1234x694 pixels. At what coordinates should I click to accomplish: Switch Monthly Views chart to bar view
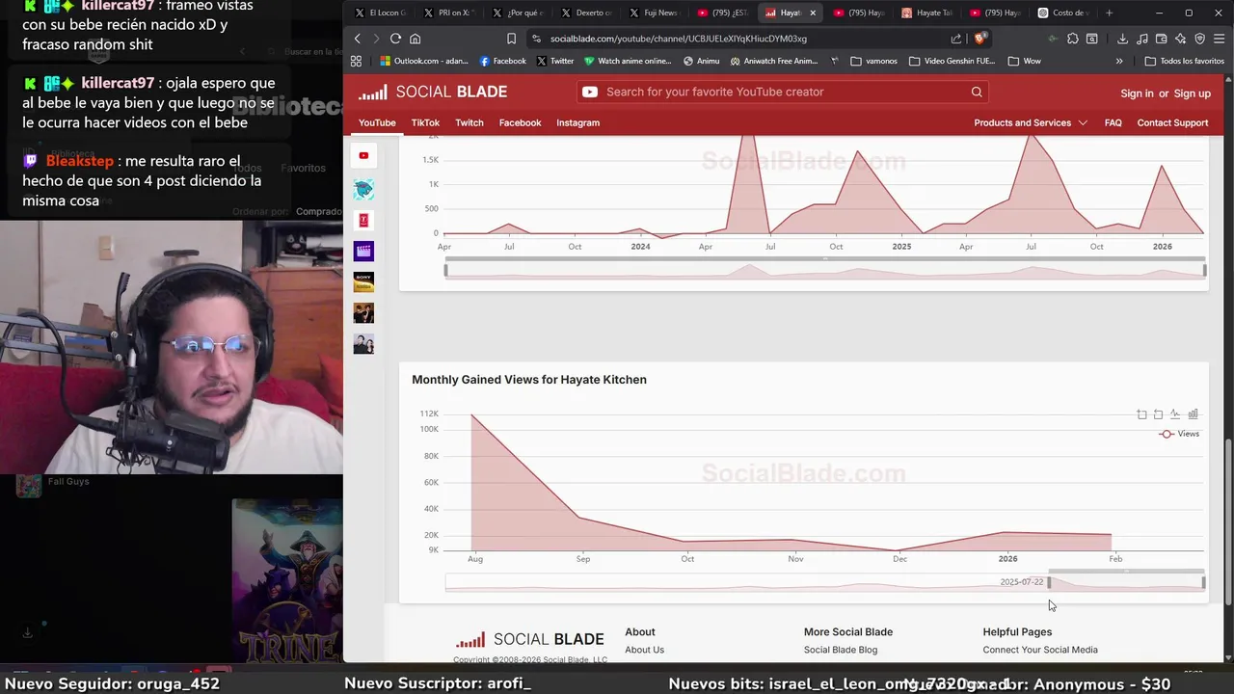tap(1193, 414)
